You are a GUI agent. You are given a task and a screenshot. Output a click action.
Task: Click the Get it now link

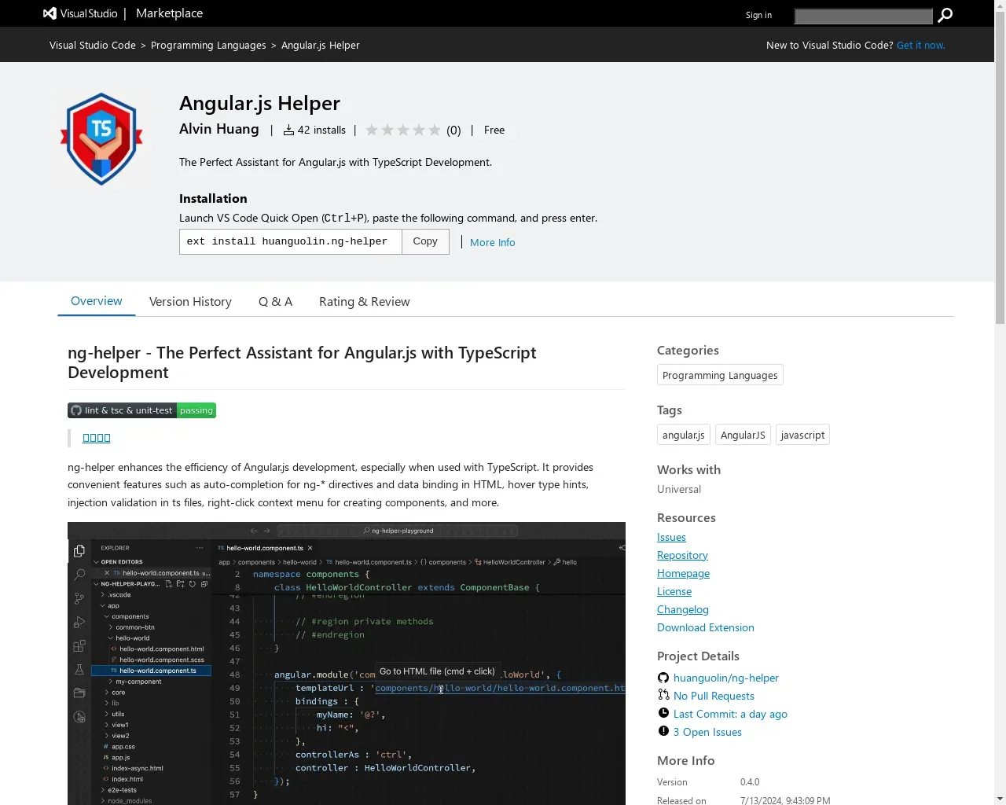[x=920, y=46]
